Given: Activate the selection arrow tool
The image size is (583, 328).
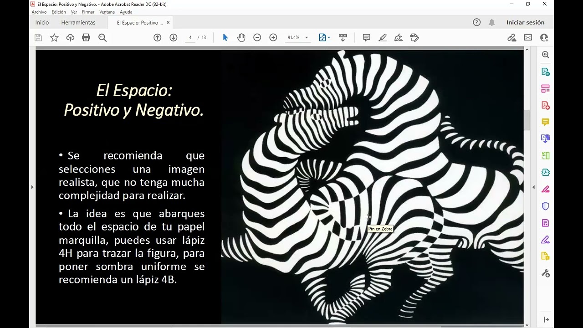Looking at the screenshot, I should (x=225, y=38).
